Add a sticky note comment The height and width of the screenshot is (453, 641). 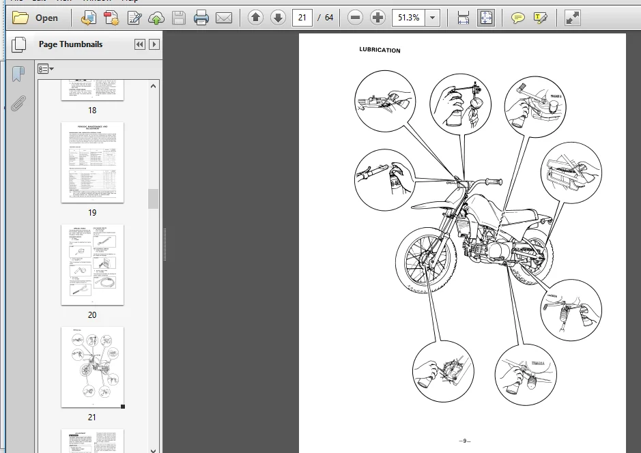click(x=517, y=18)
